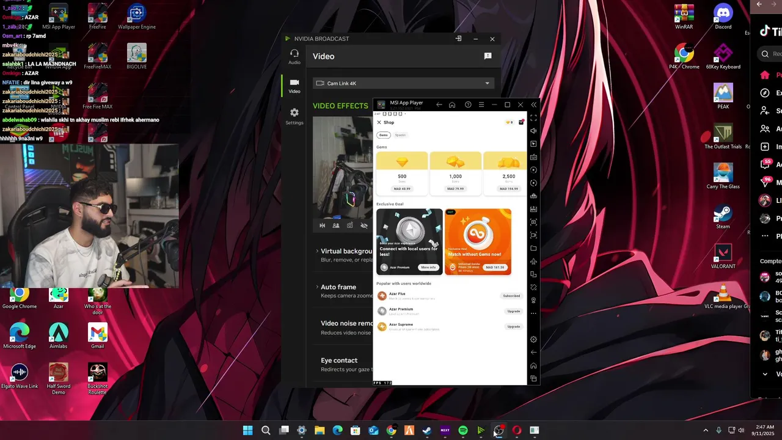
Task: Open the Cam Link 4K camera dropdown
Action: (x=403, y=83)
